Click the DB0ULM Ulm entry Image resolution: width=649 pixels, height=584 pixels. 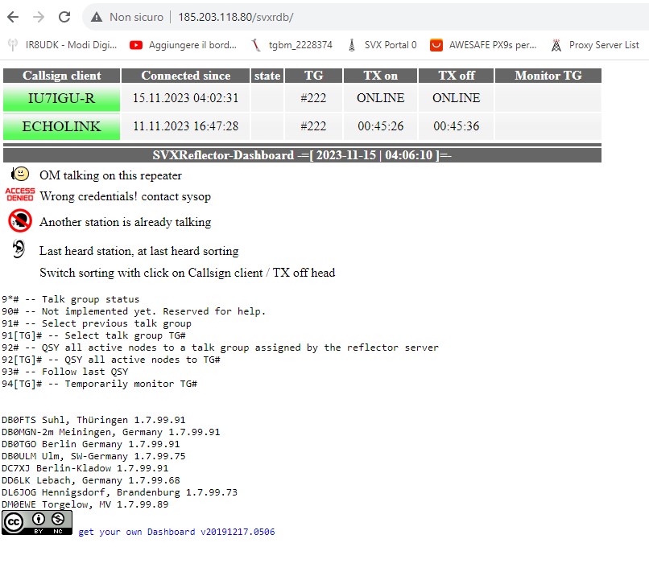[93, 456]
